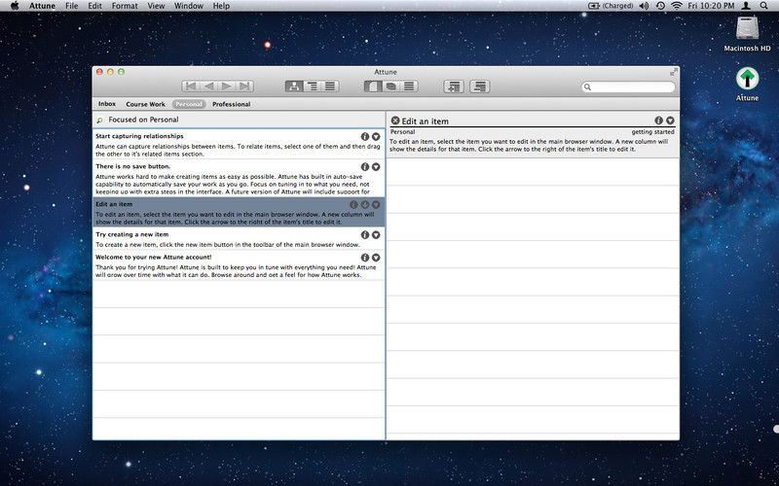Open the Help menu
Screen dimensions: 779x486
tap(221, 6)
